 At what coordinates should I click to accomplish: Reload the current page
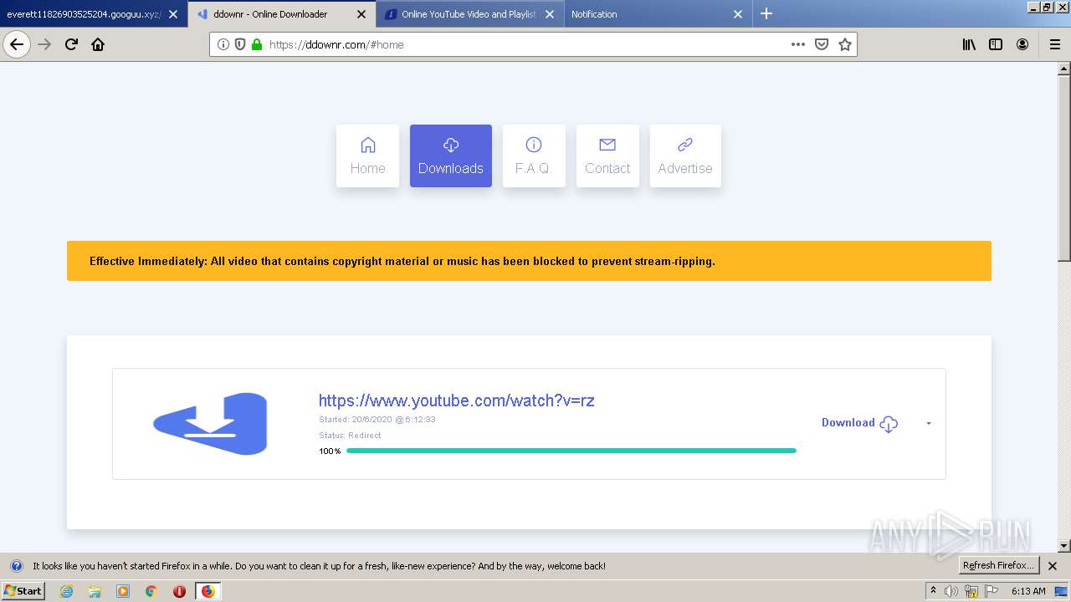click(x=71, y=44)
